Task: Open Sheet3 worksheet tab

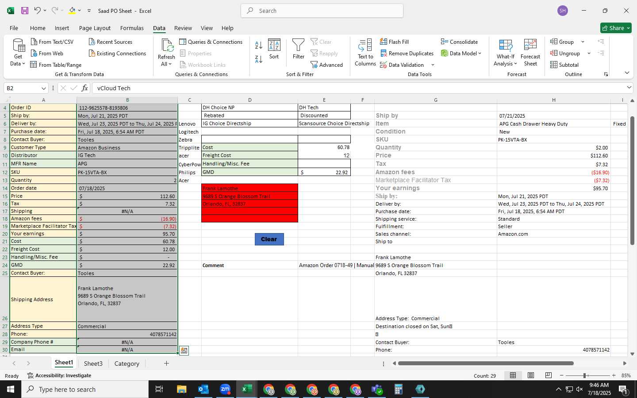Action: (93, 364)
